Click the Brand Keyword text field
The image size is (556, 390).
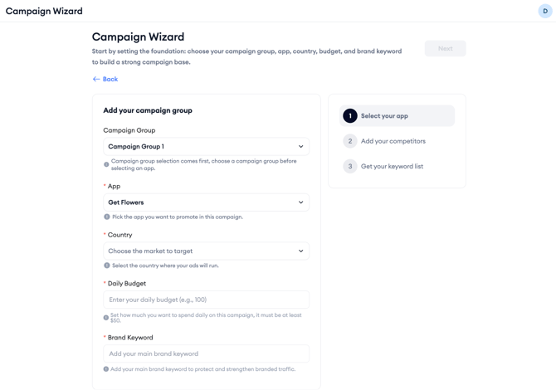(206, 353)
